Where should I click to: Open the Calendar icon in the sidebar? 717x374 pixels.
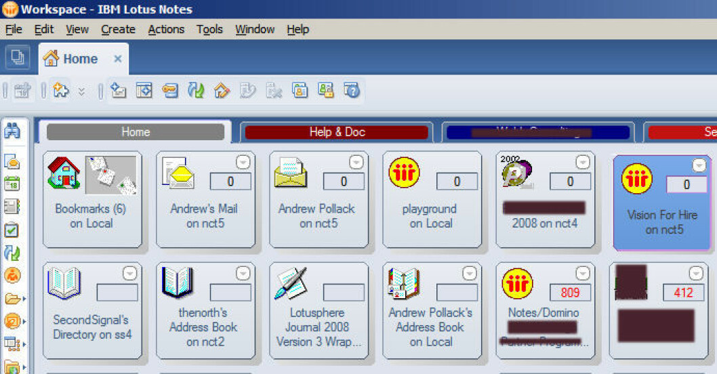click(12, 184)
